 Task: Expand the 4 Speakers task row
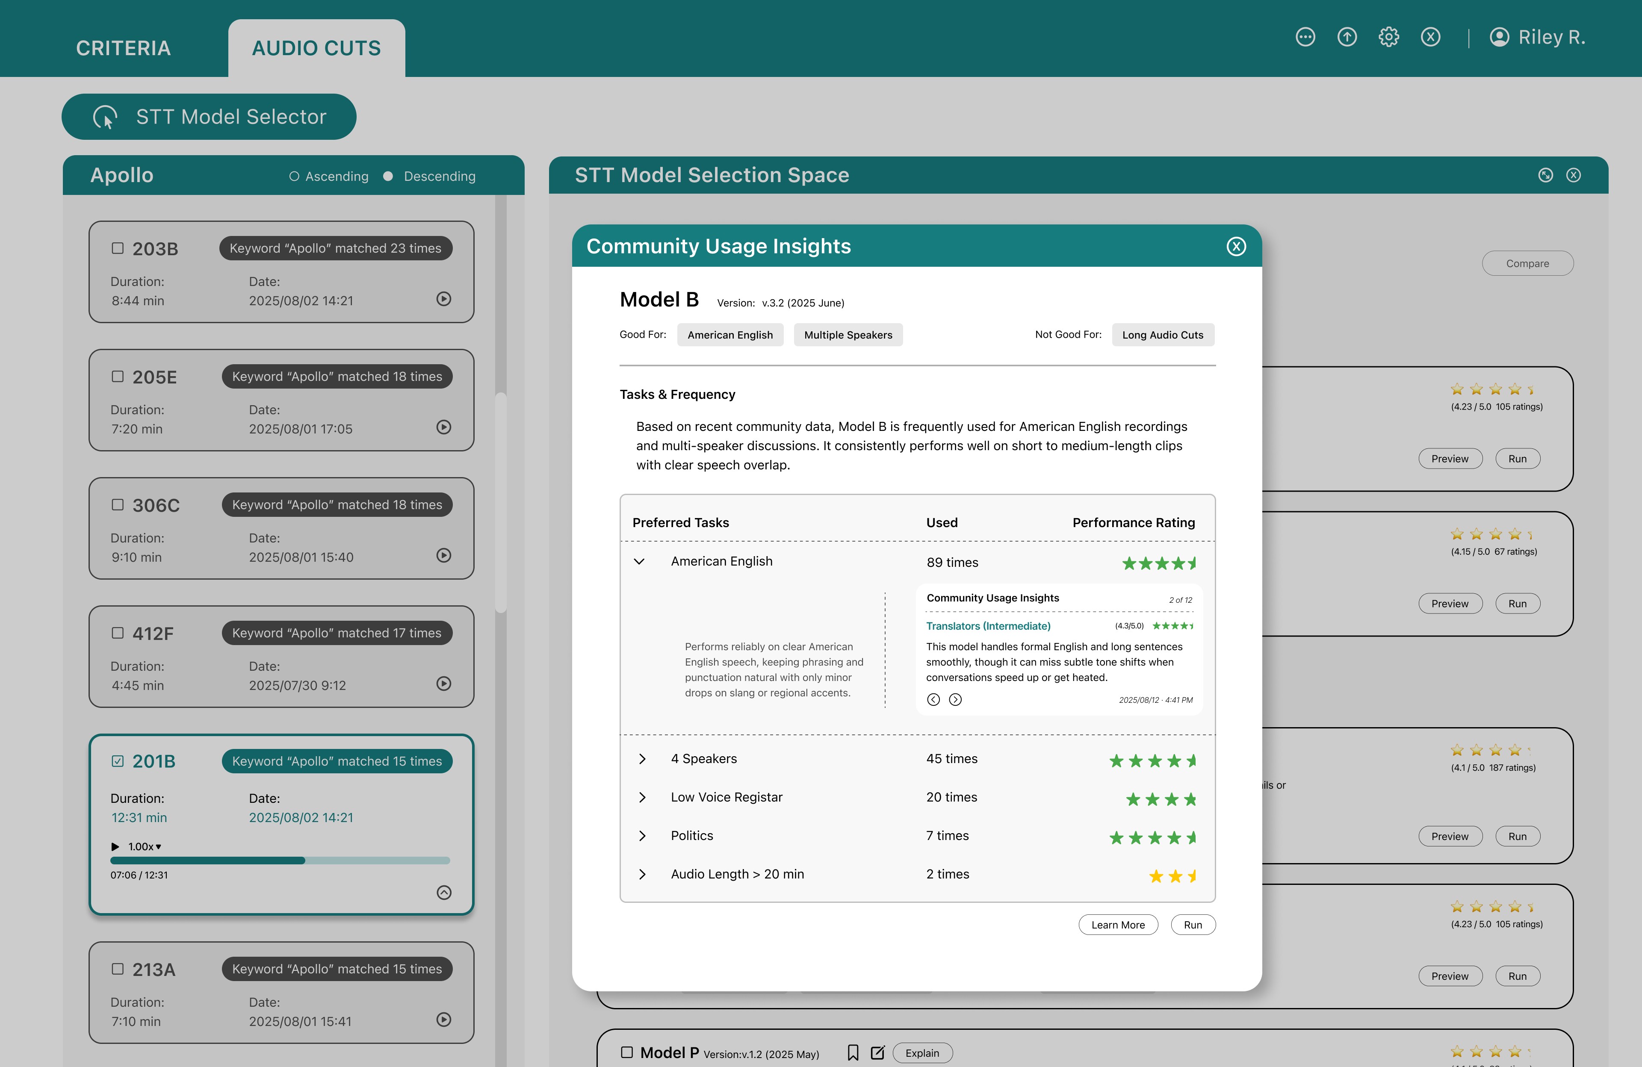coord(642,759)
